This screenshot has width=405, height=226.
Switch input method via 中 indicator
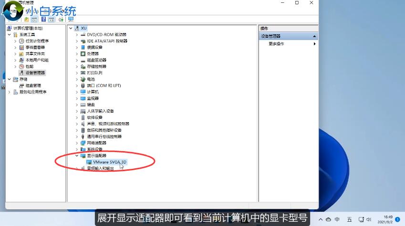(x=337, y=219)
